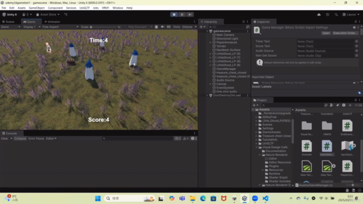Switch to the Scene tab
363x204 pixels.
click(9, 22)
